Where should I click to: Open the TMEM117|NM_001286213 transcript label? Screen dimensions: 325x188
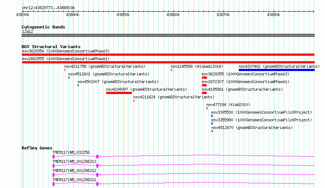click(x=74, y=161)
